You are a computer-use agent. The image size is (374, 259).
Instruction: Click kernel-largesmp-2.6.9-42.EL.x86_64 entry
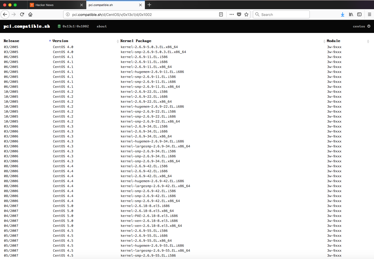point(155,186)
